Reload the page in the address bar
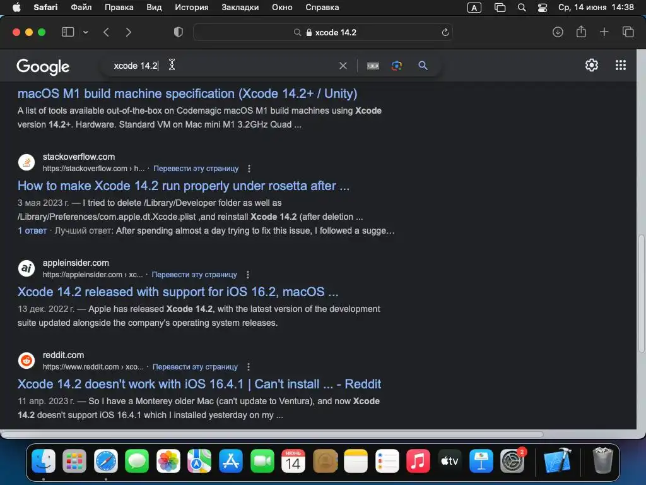The height and width of the screenshot is (485, 646). coord(445,32)
